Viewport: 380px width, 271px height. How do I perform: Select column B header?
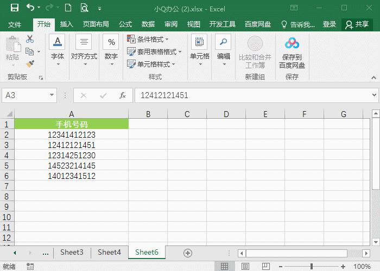(x=148, y=114)
